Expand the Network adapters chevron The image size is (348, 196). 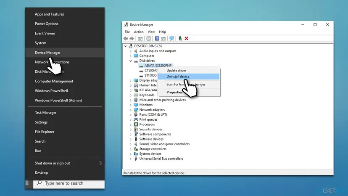click(130, 110)
